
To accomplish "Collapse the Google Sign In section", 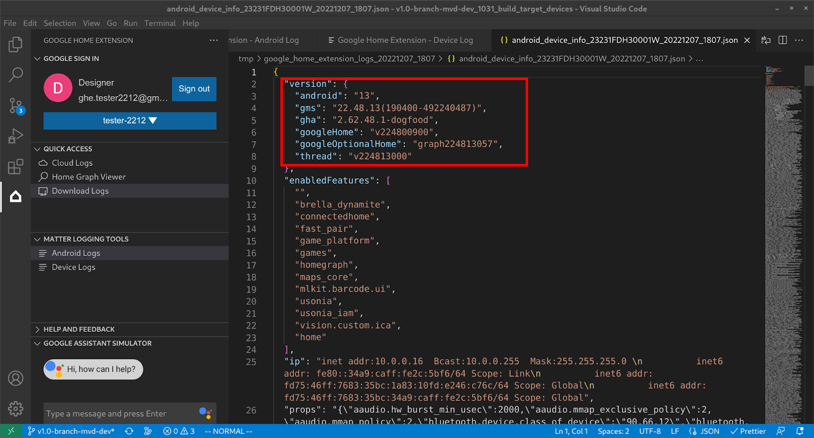I will [71, 59].
